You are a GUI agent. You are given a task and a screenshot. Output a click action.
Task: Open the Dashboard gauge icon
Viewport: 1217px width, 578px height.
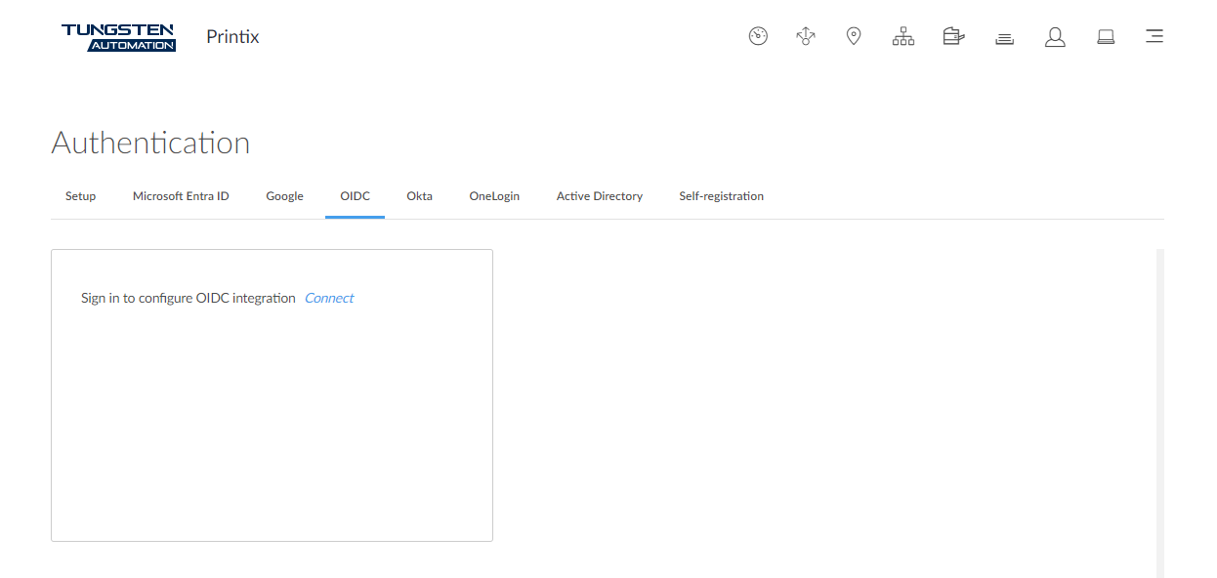[758, 37]
